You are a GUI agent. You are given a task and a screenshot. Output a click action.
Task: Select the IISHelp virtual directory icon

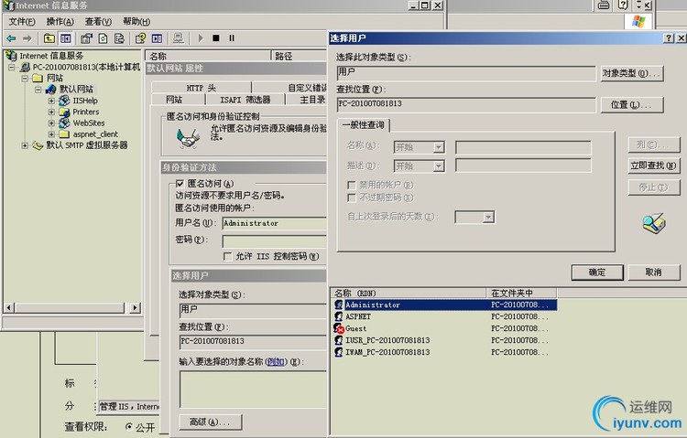click(64, 101)
